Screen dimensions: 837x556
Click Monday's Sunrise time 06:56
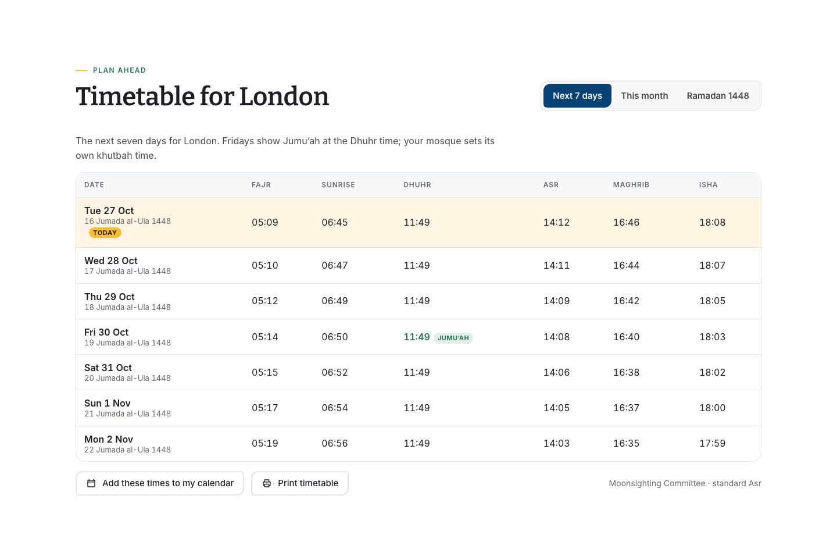click(335, 443)
